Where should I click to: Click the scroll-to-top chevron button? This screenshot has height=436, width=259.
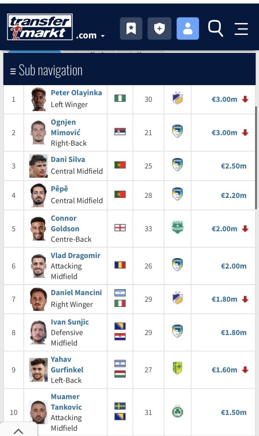pos(18,430)
